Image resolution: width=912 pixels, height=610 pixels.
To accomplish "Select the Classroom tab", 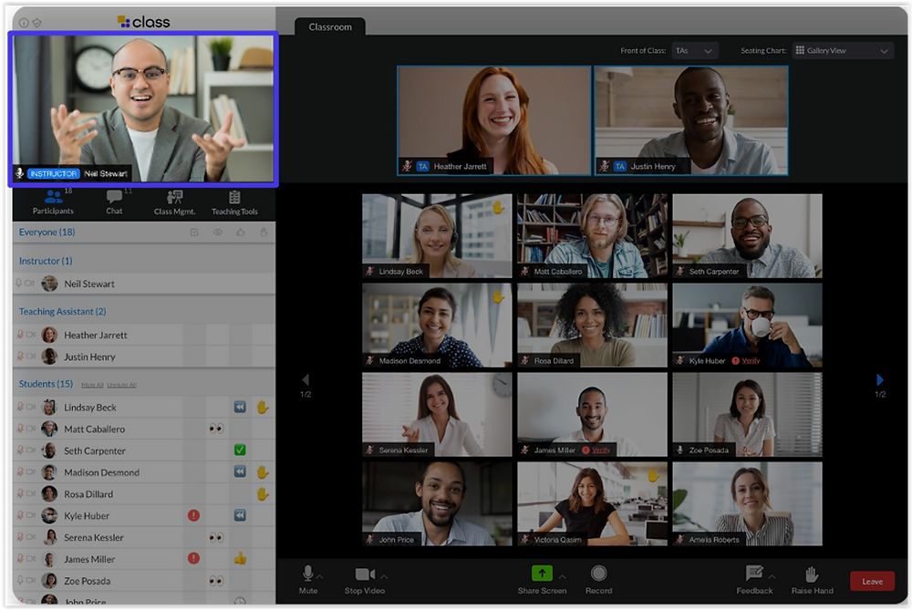I will 330,26.
